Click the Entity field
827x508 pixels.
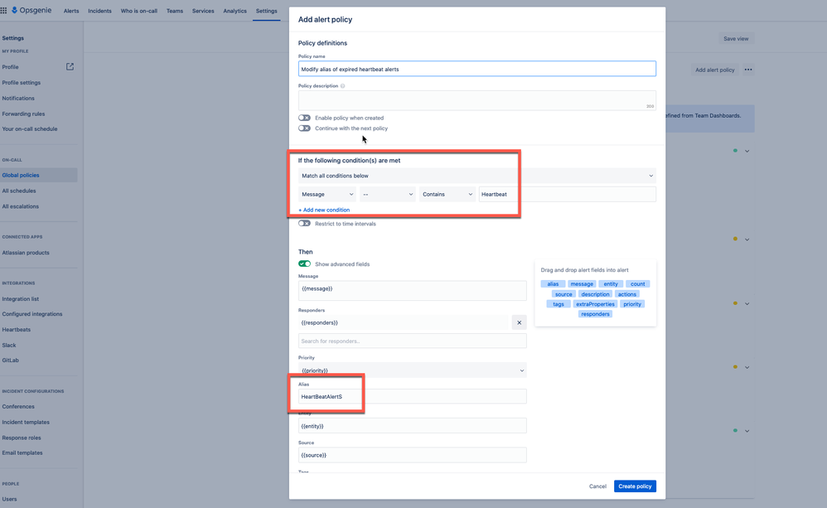click(x=412, y=426)
